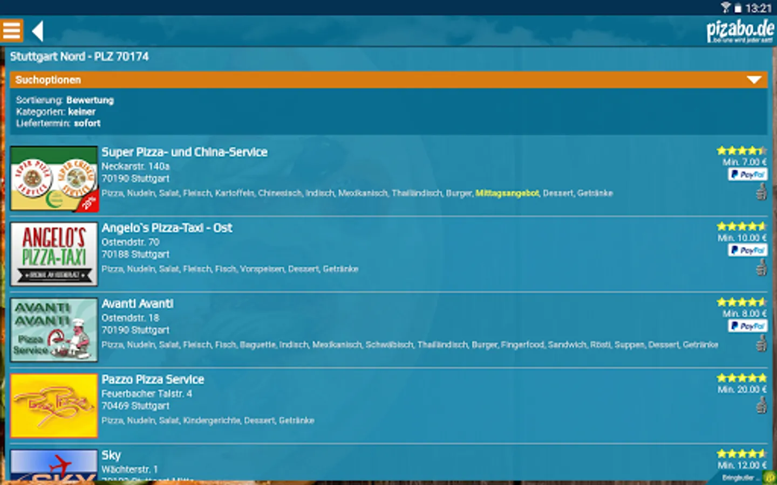
Task: Tap the 13:21 clock
Action: 759,8
